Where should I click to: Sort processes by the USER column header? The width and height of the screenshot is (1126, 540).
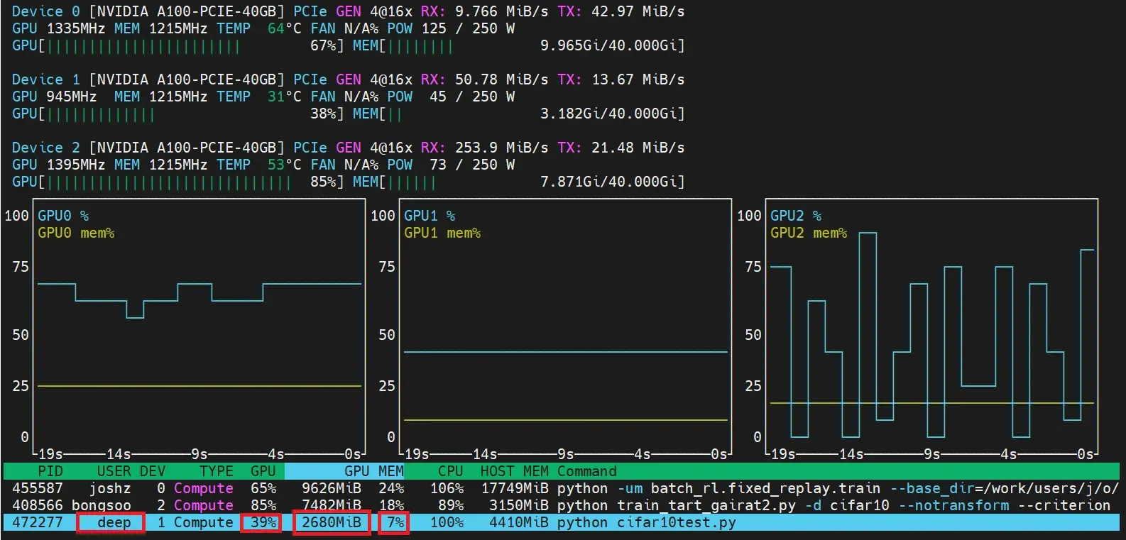(x=114, y=471)
